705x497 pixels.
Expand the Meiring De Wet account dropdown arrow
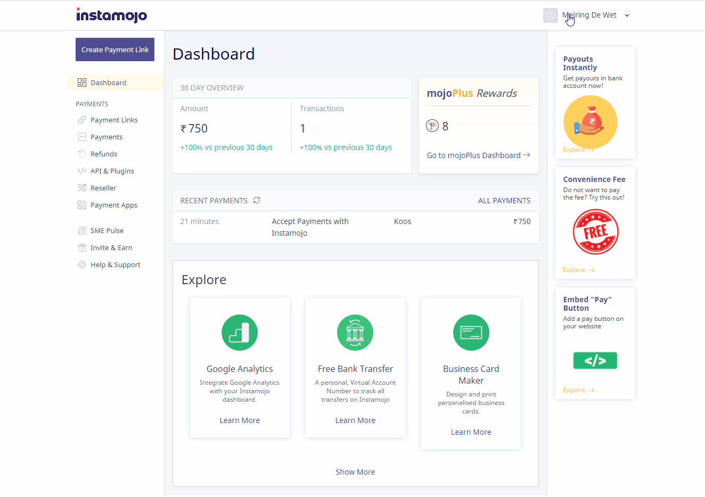[627, 15]
